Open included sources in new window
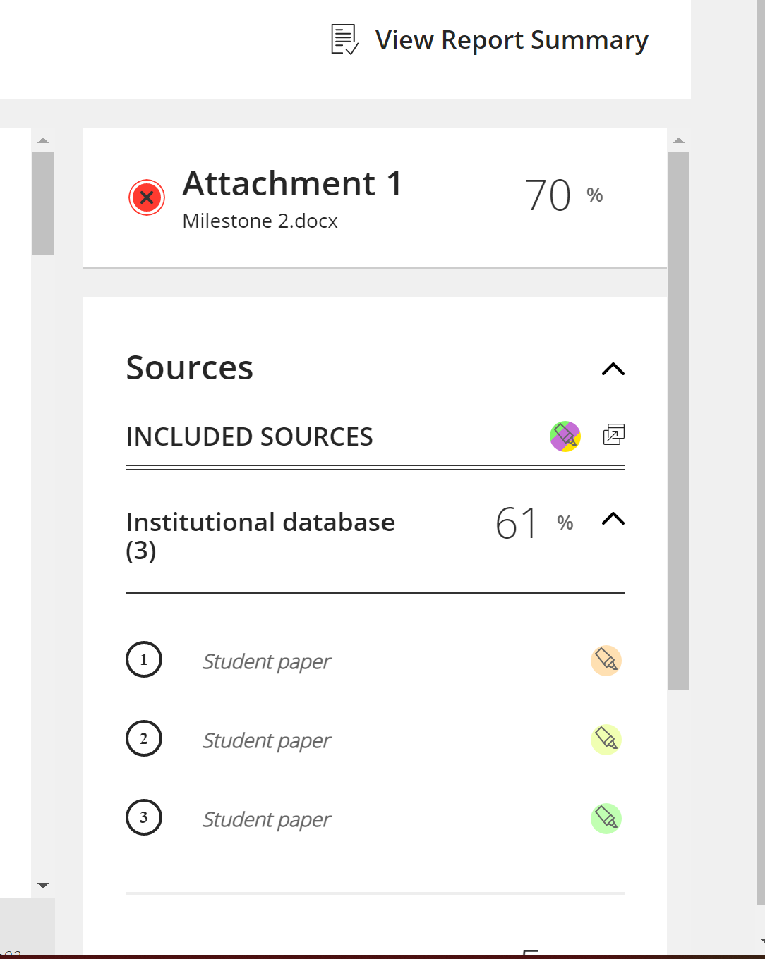This screenshot has width=765, height=959. (614, 434)
